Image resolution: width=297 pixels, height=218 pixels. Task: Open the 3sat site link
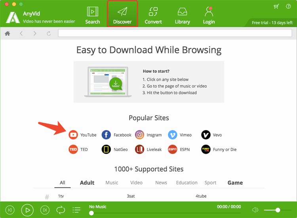pyautogui.click(x=131, y=196)
